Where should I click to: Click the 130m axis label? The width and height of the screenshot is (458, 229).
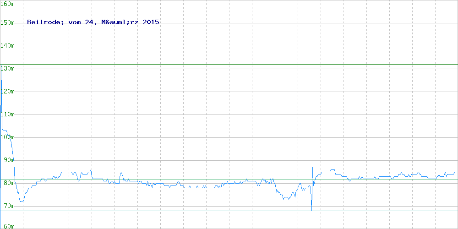click(x=8, y=68)
